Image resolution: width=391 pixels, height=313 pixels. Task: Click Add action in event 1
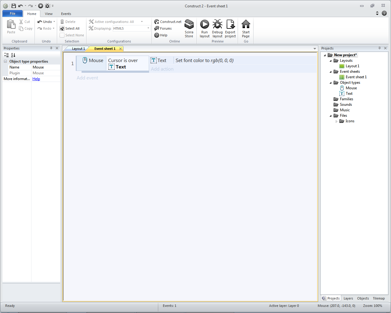[162, 69]
